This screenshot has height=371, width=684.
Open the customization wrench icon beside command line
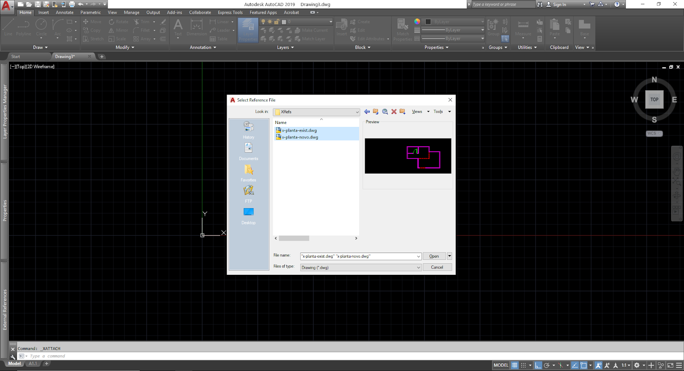click(13, 356)
